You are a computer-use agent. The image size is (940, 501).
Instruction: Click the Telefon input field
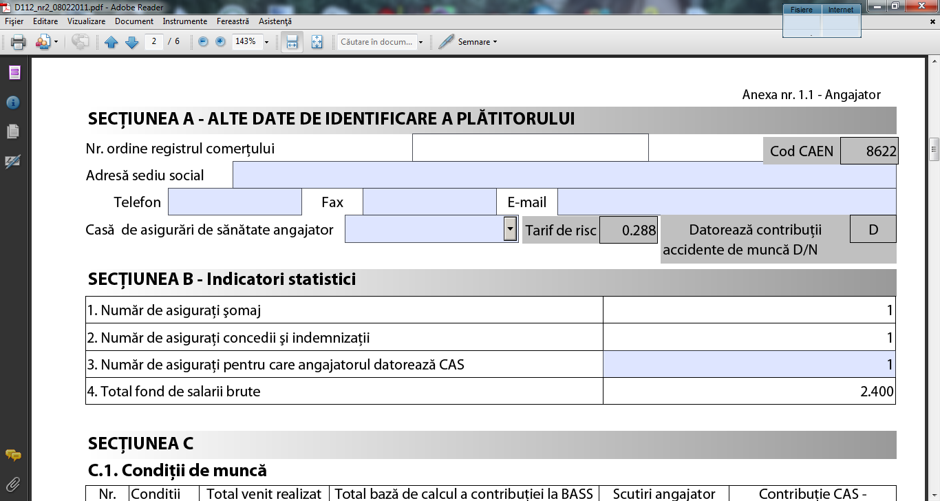coord(235,202)
